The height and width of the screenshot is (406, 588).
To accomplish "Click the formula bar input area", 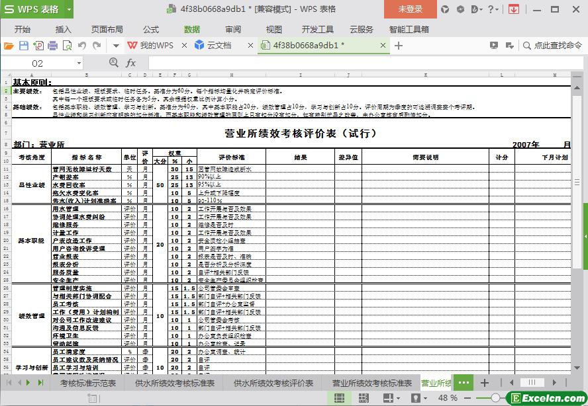I will point(366,63).
